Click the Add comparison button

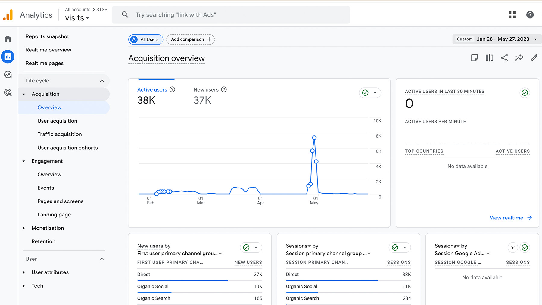(x=191, y=39)
